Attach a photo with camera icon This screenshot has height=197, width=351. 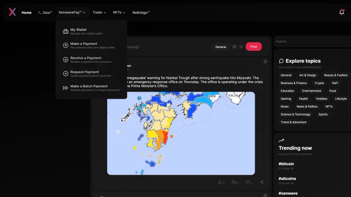coord(234,47)
